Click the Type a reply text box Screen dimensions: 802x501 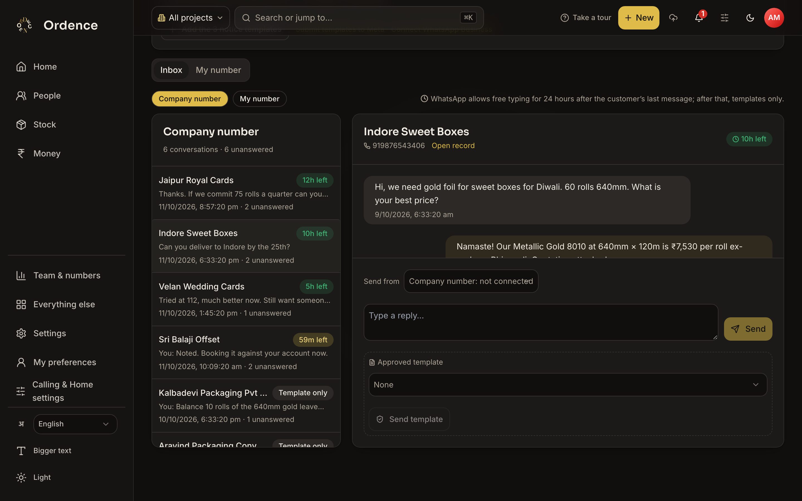click(x=541, y=322)
